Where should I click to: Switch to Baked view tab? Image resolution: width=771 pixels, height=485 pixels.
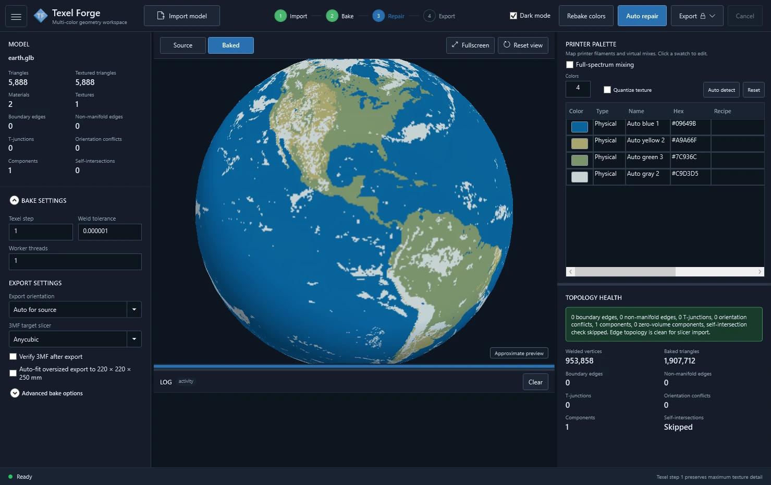[231, 45]
